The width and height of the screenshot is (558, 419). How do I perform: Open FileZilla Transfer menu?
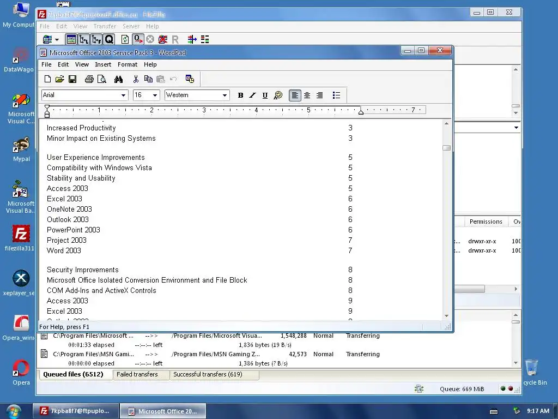coord(105,26)
